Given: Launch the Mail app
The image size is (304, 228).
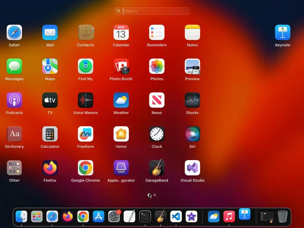Looking at the screenshot, I should [50, 32].
